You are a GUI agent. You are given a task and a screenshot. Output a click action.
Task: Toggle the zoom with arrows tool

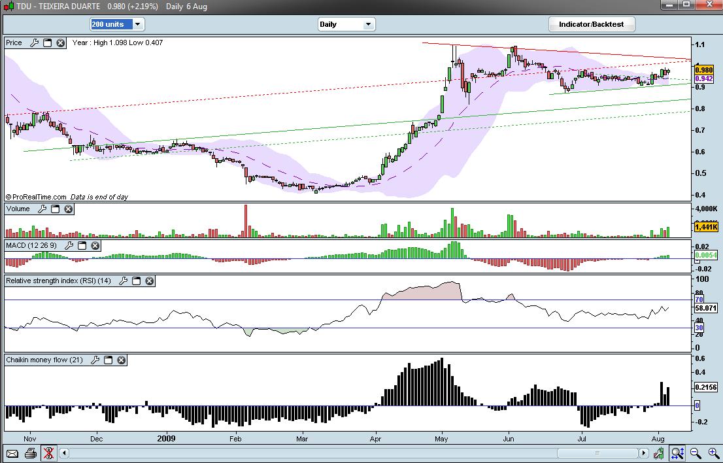[x=677, y=453]
